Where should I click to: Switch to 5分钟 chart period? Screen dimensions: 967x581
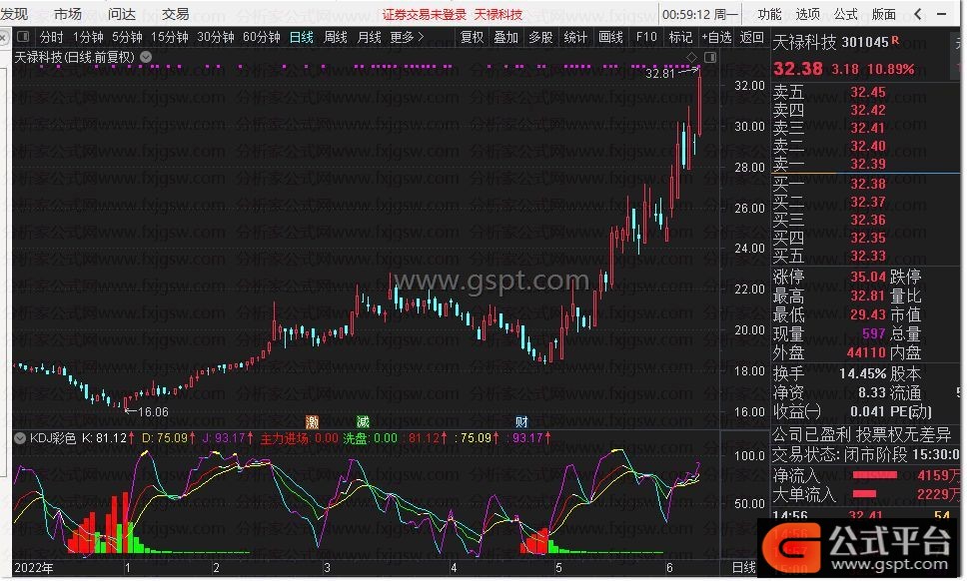click(127, 37)
